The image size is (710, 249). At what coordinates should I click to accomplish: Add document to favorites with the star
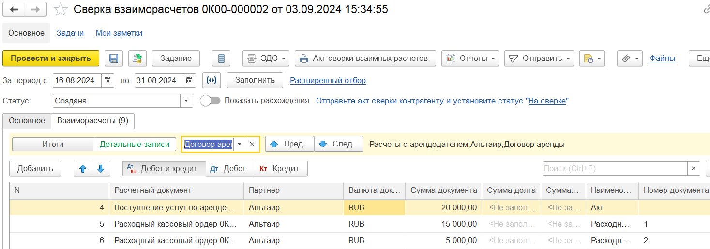point(60,9)
